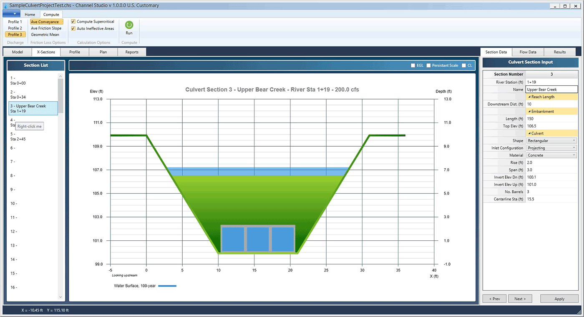Disable Auto Ineffective Areas option
Image resolution: width=584 pixels, height=317 pixels.
point(73,28)
